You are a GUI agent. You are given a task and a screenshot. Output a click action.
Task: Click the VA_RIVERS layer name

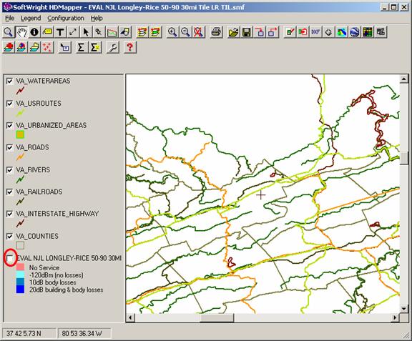33,169
